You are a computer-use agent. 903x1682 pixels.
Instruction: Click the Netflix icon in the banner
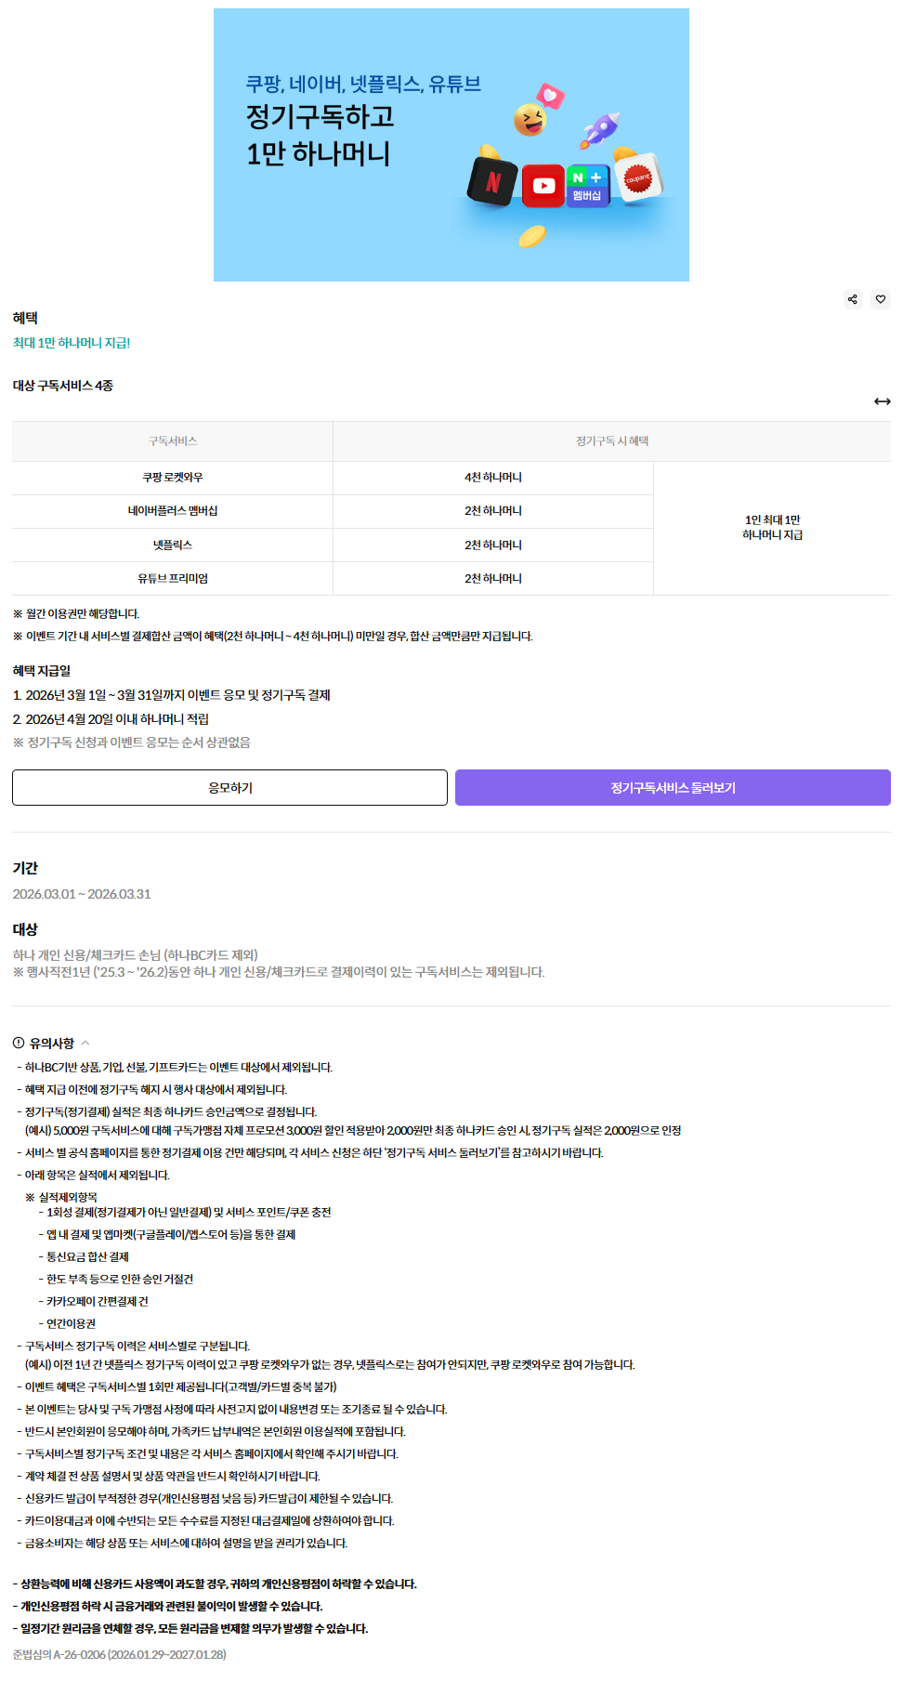coord(492,182)
